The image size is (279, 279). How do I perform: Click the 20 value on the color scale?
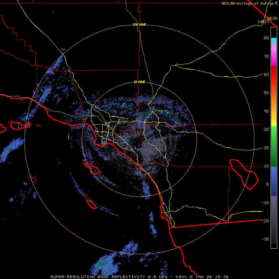coord(266,148)
